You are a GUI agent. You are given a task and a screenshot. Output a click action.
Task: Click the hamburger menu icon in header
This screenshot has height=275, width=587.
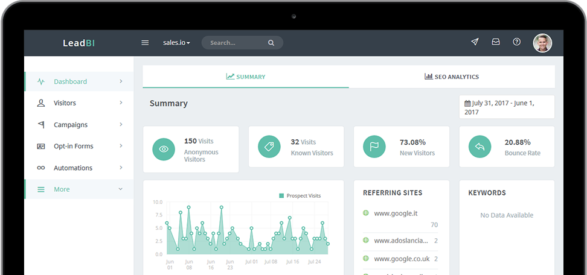point(145,43)
